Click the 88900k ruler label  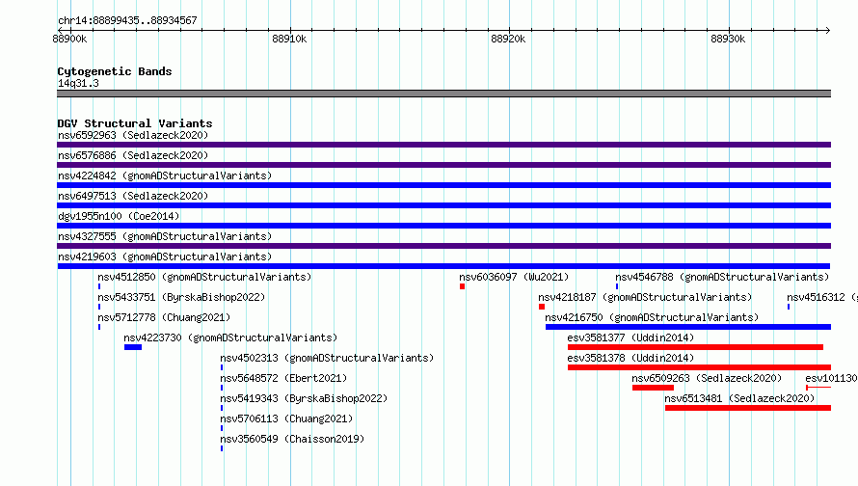(69, 39)
